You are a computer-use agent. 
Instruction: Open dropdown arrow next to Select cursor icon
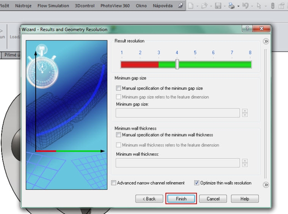266,6
